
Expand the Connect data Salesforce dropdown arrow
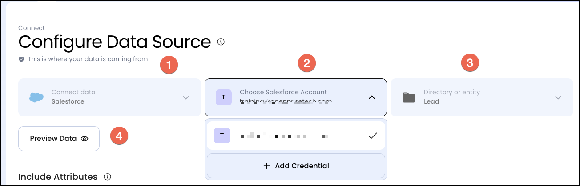point(186,97)
